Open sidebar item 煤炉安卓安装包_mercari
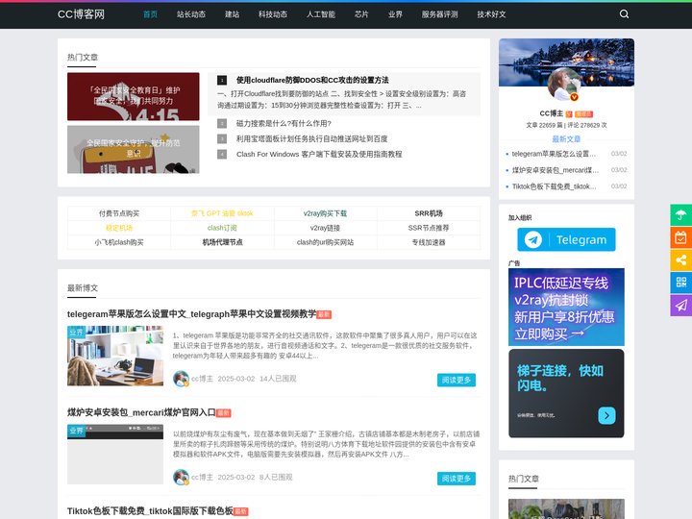 [x=556, y=170]
